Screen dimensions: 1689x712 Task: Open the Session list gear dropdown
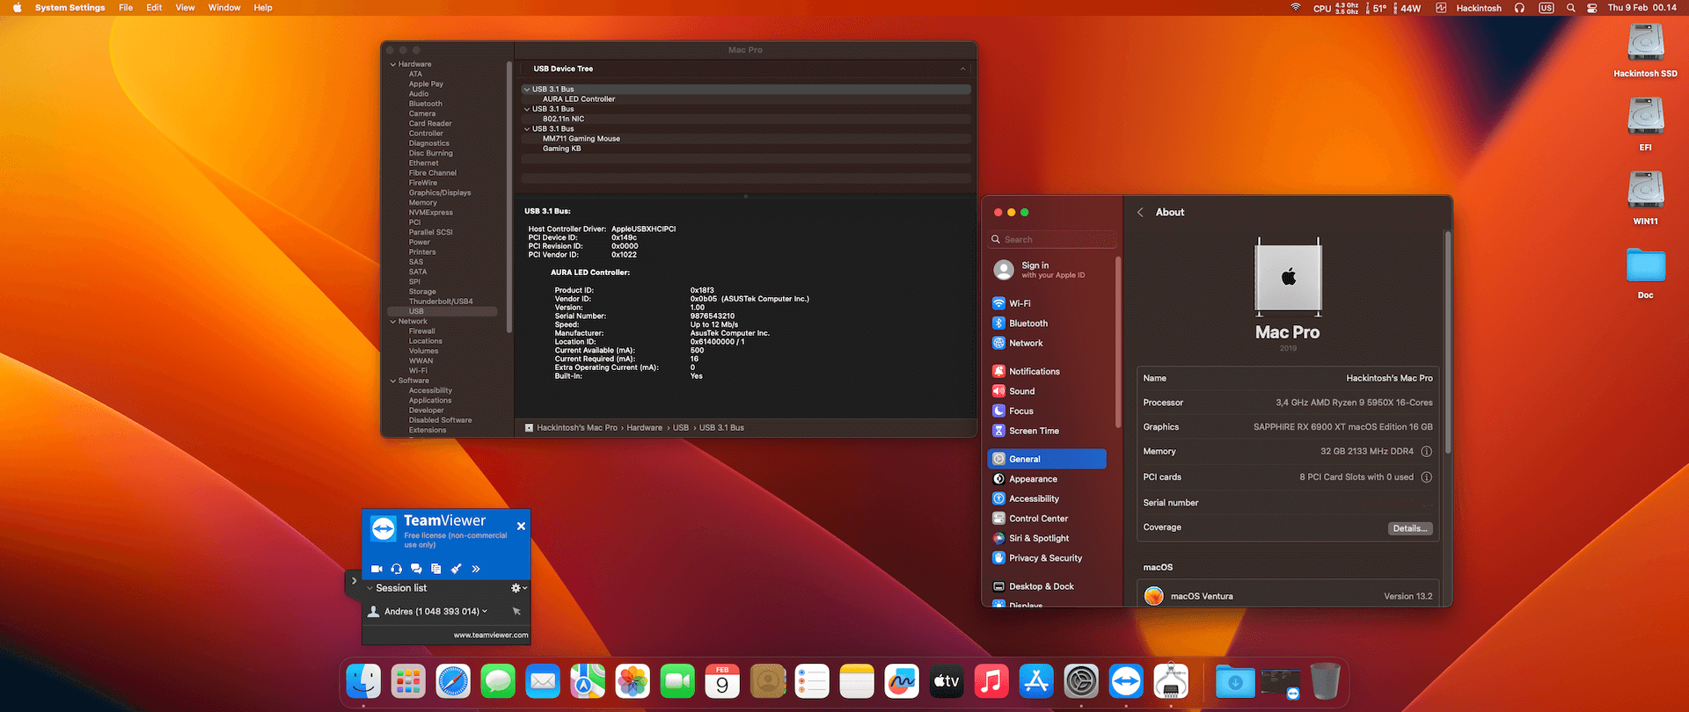519,588
